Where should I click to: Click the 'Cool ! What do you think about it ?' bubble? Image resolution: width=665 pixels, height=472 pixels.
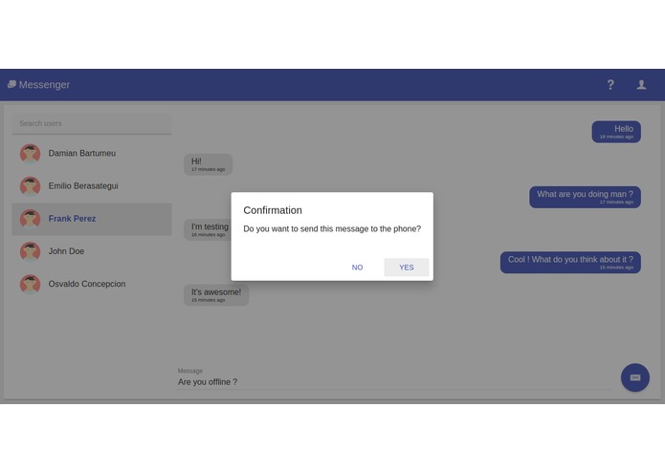570,262
